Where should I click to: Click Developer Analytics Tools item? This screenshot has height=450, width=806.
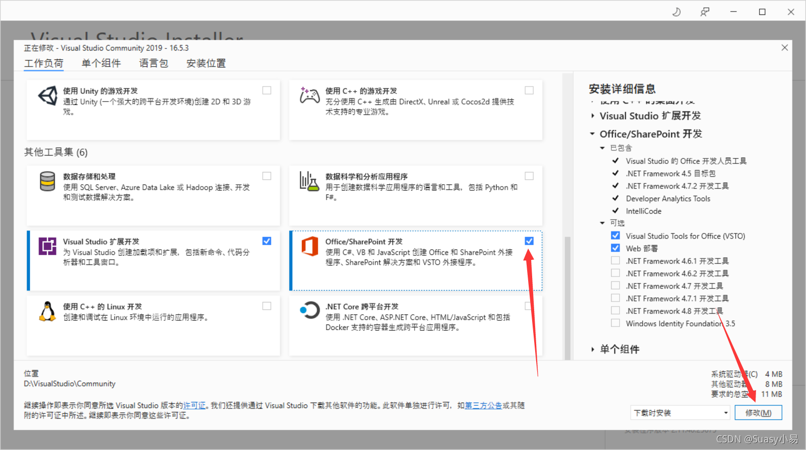(x=668, y=198)
